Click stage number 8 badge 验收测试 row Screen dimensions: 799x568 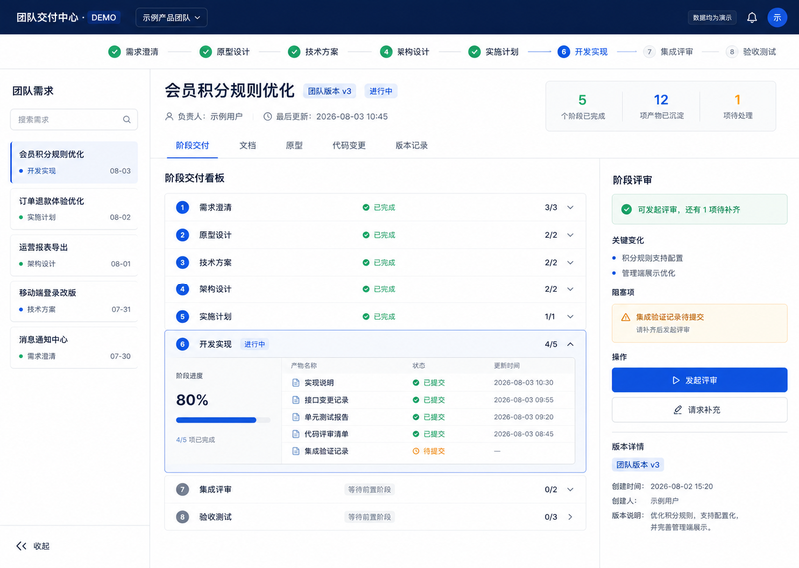point(182,517)
